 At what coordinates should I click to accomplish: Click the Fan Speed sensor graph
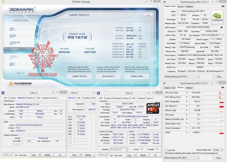(212, 106)
